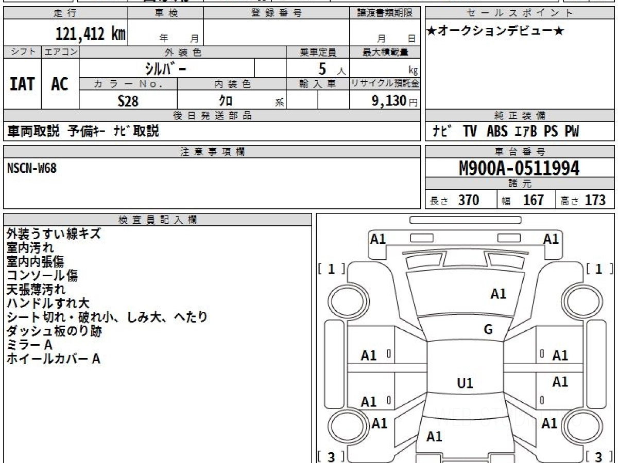The image size is (618, 463).
Task: Click the 走行 column header
Action: [x=65, y=13]
